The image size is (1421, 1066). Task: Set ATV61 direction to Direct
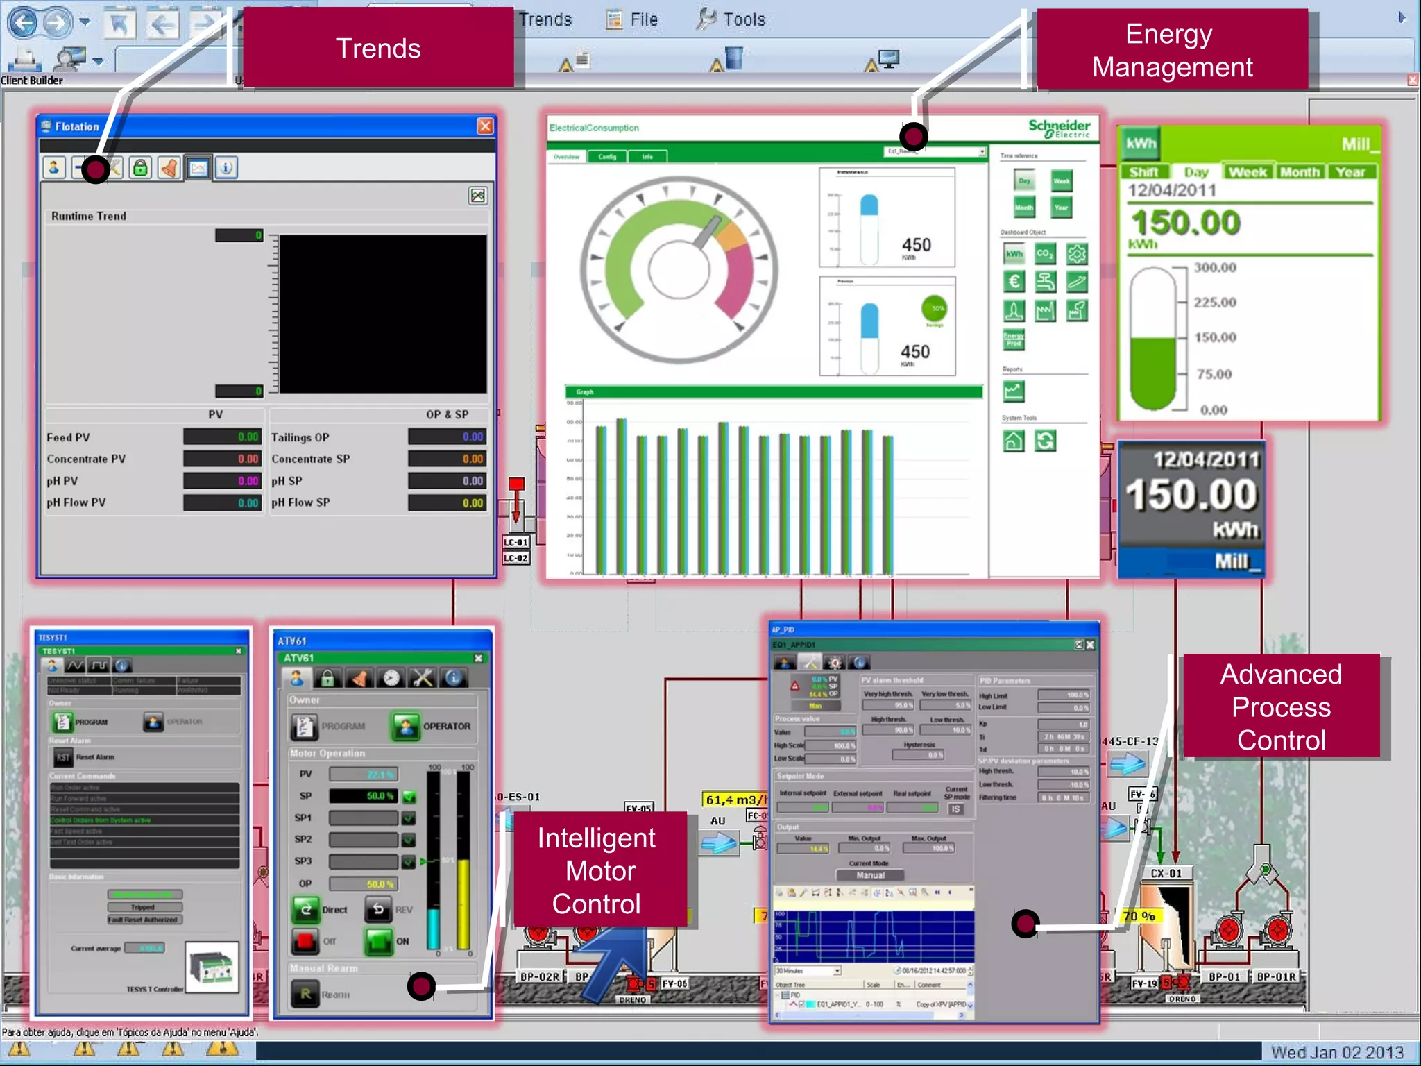(306, 910)
